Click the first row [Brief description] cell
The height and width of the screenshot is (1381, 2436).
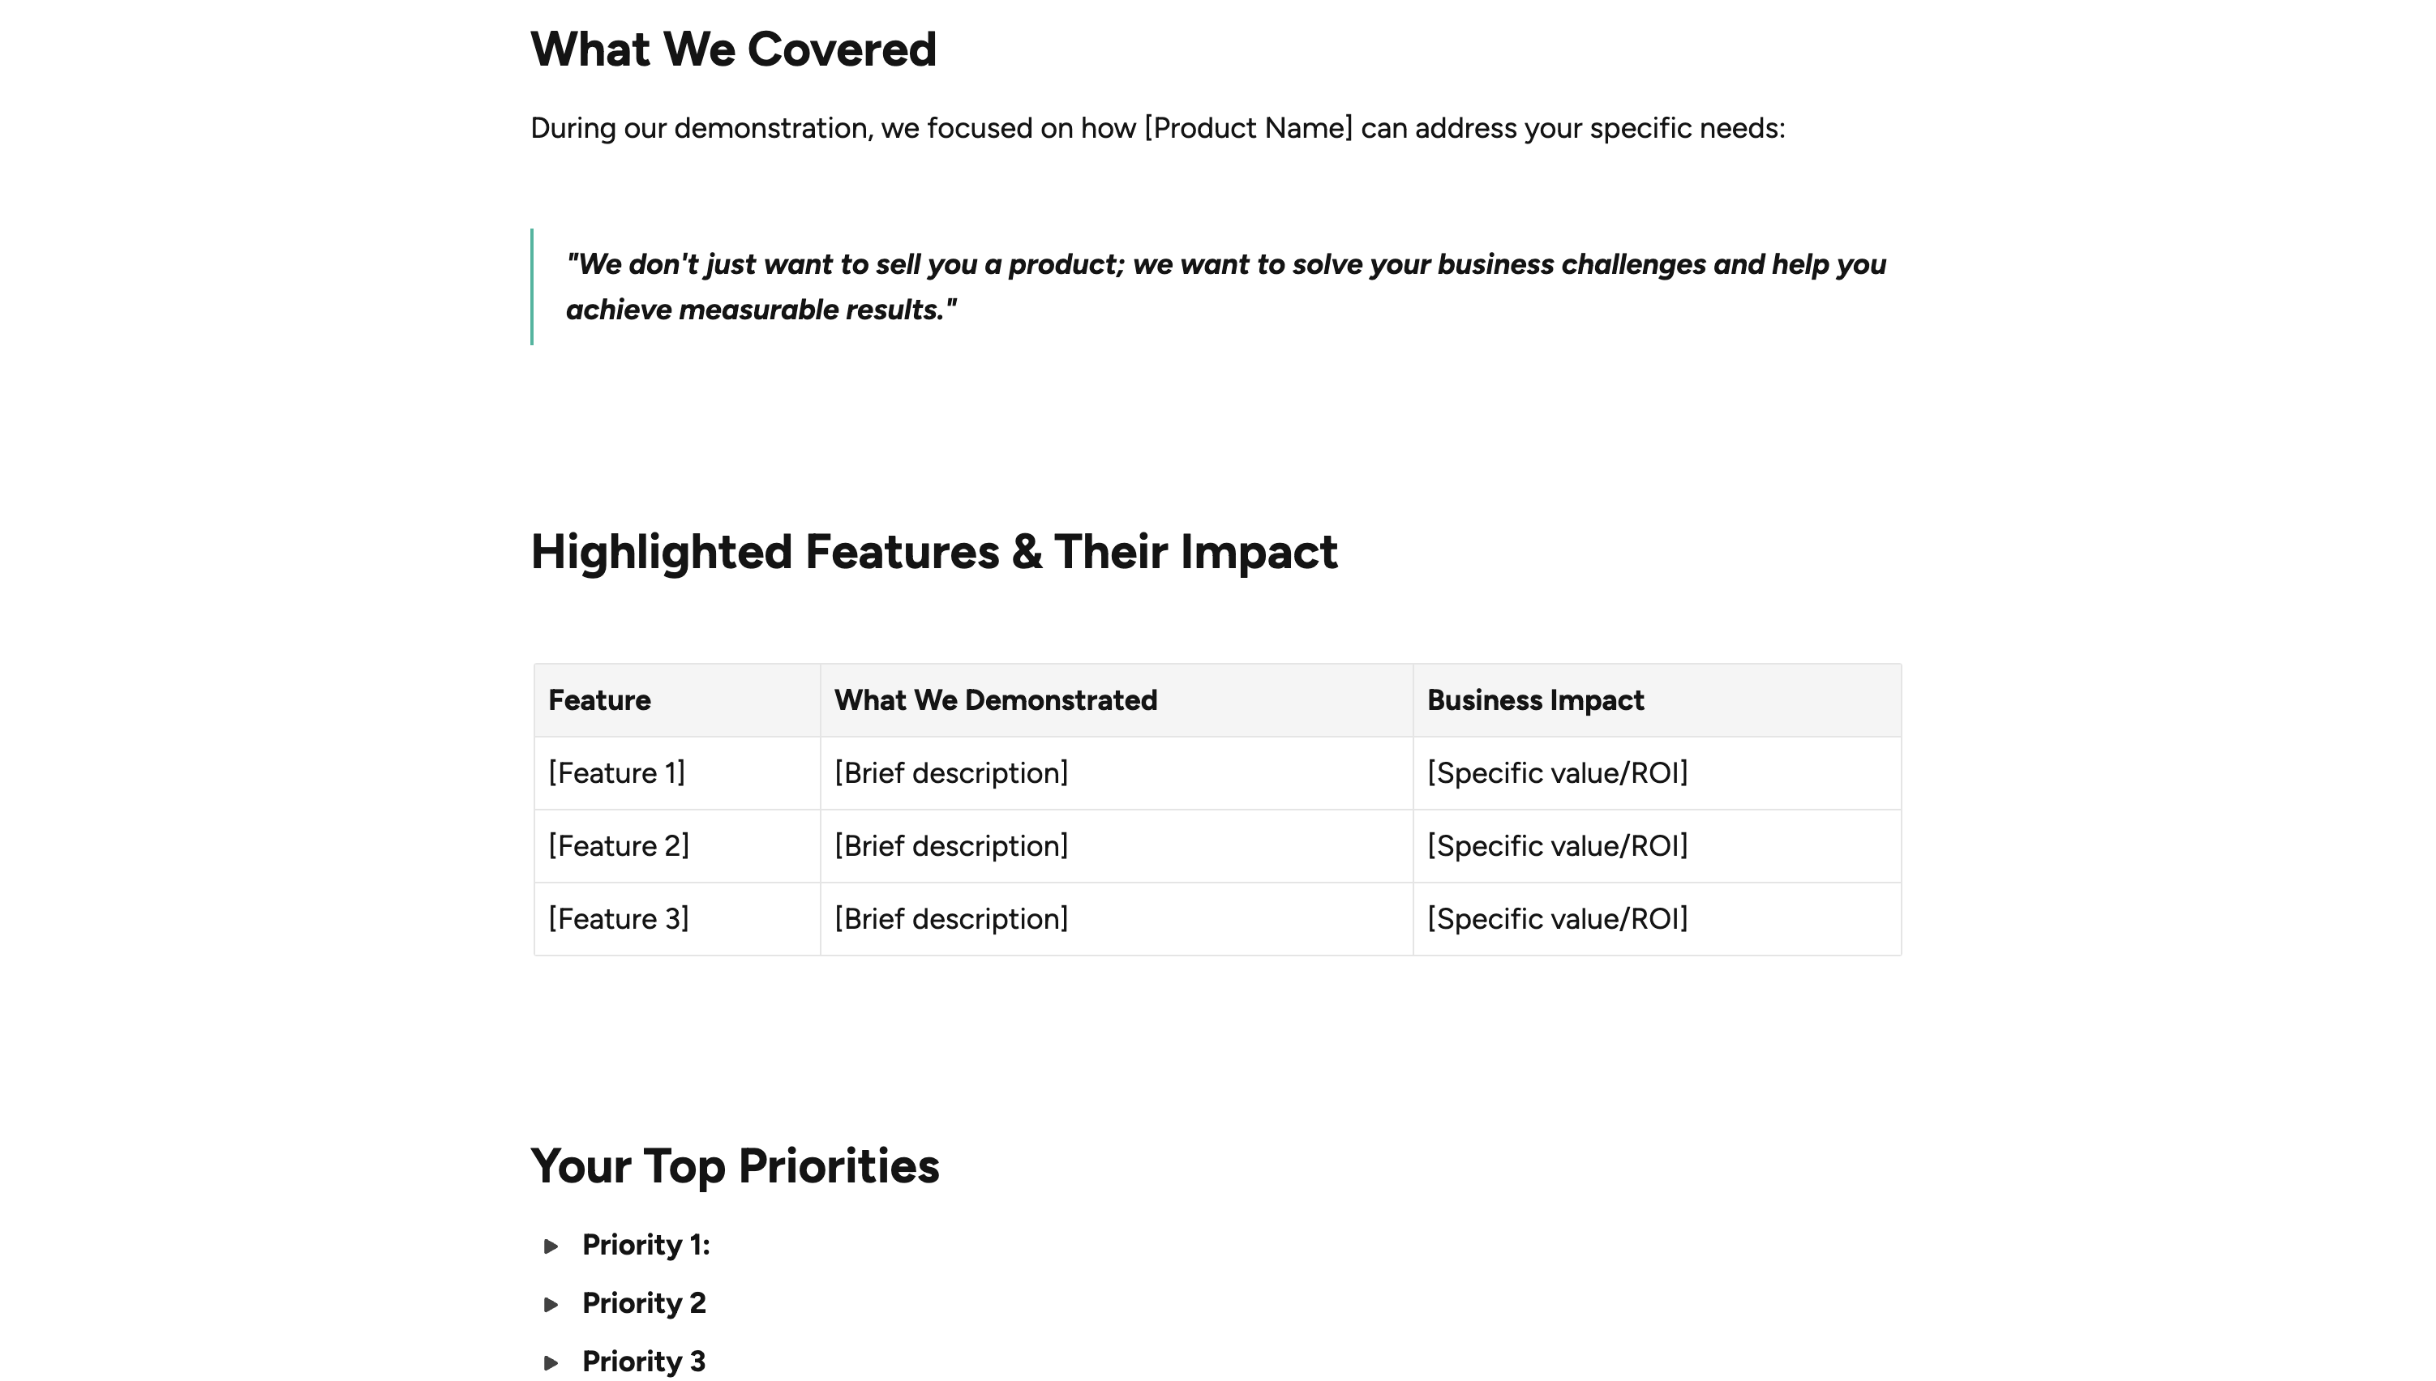coord(1117,774)
